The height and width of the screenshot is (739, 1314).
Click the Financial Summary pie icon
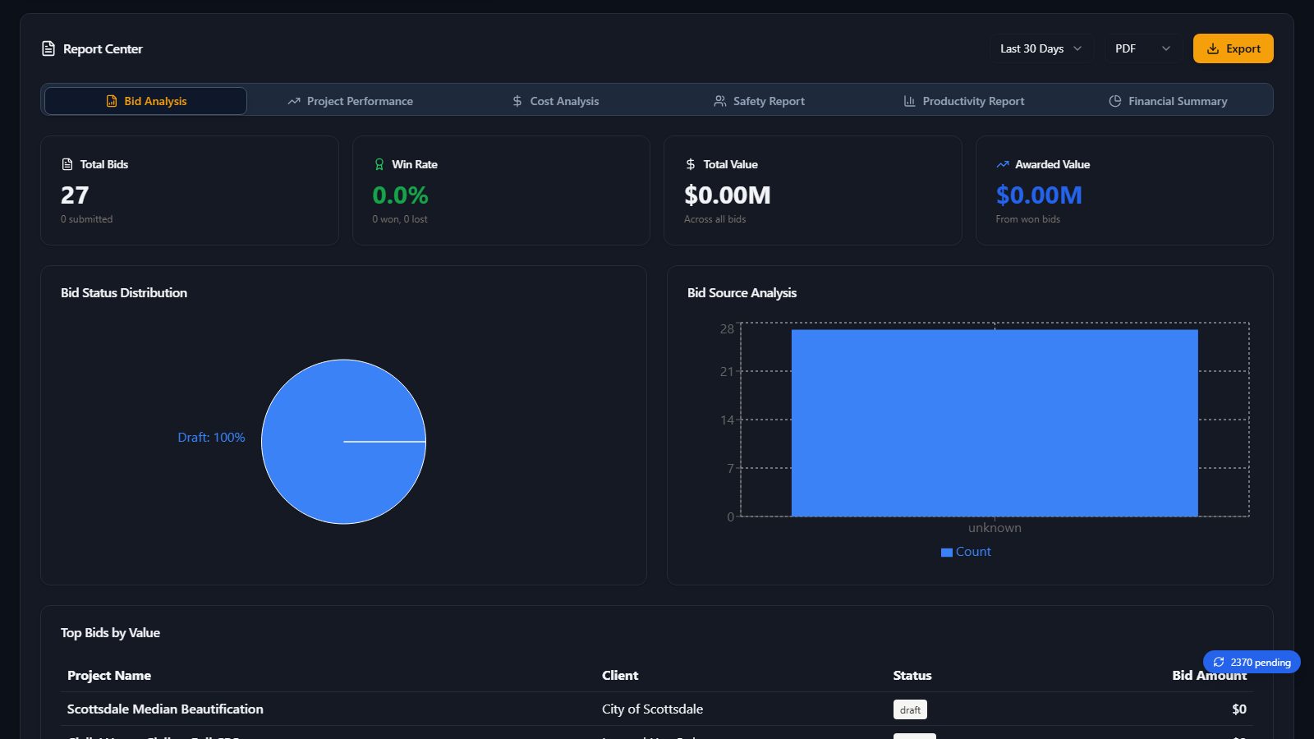click(x=1115, y=101)
